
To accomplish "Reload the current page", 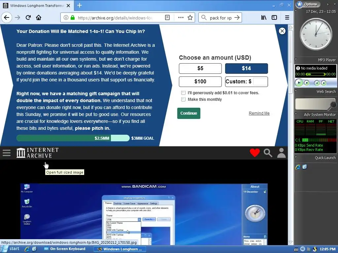I will coord(28,17).
